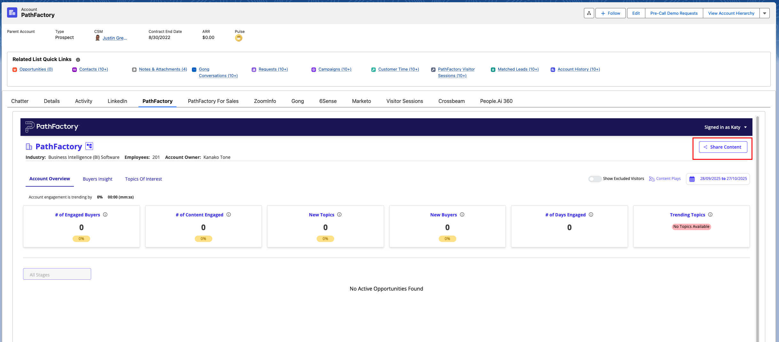Open the org chart icon next to PathFactory
The height and width of the screenshot is (342, 779).
pos(89,146)
